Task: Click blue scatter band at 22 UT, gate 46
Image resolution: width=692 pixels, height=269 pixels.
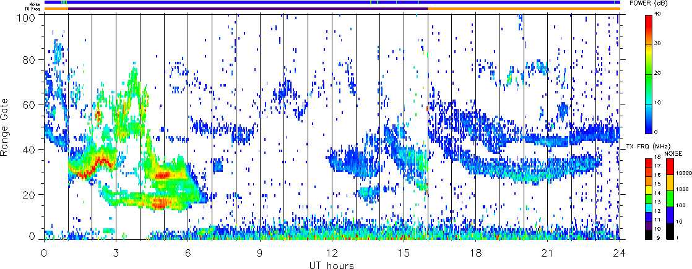Action: [571, 135]
